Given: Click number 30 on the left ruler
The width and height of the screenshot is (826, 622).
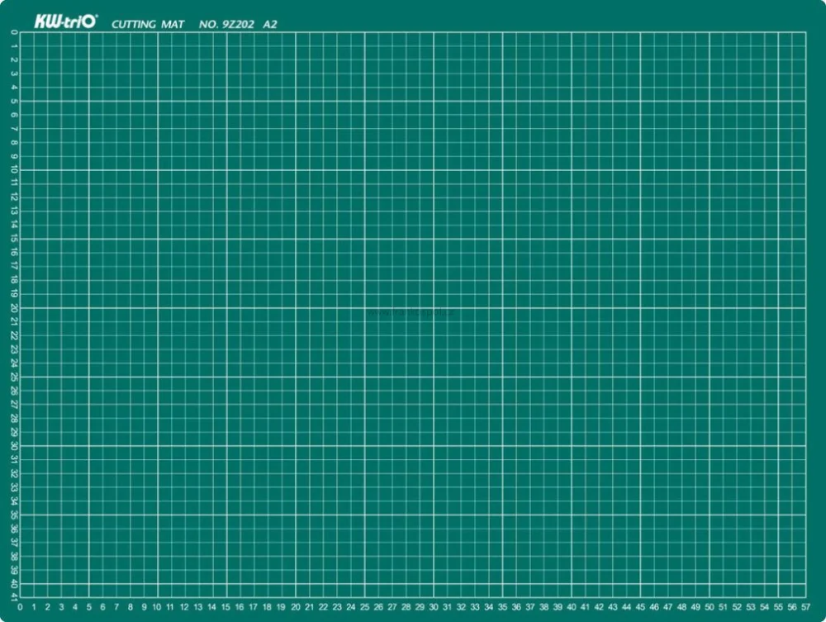Looking at the screenshot, I should click(14, 445).
